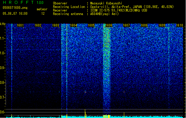Click the tallest yellow spike in bottom power graph
Viewport: 186px width, 118px height.
[85, 114]
